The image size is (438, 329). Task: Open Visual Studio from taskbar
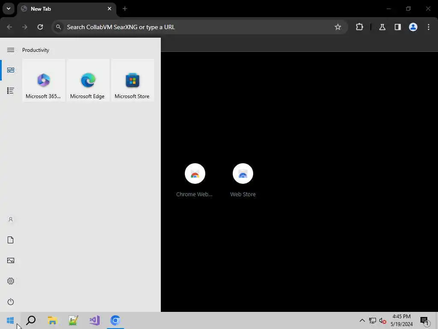click(x=95, y=320)
